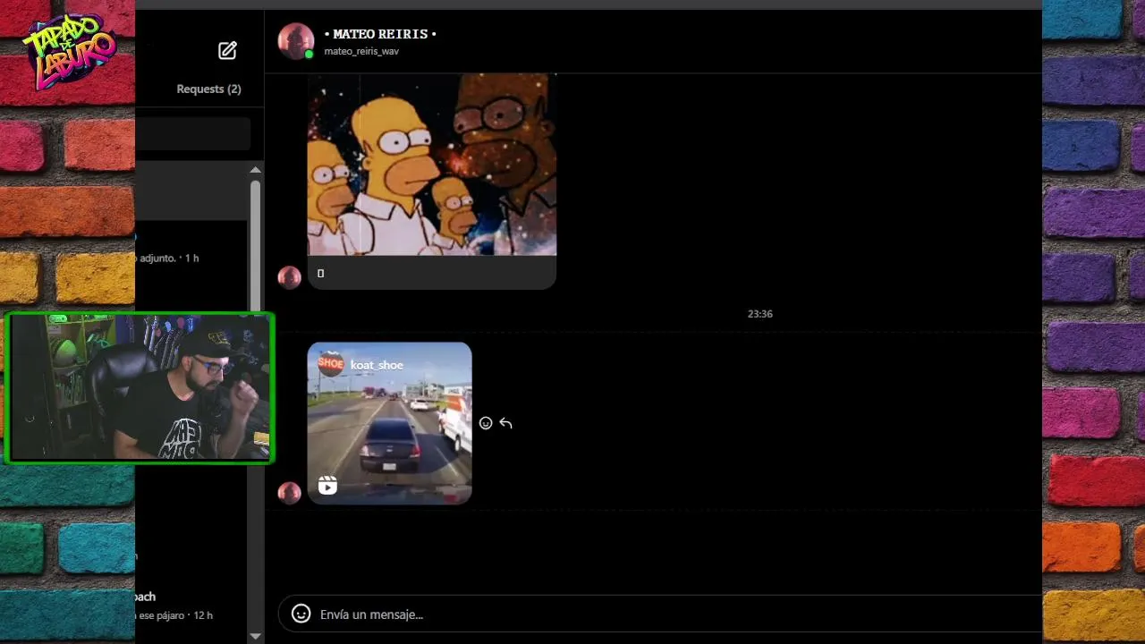Viewport: 1145px width, 644px height.
Task: Open the Requests (2) link
Action: 208,89
